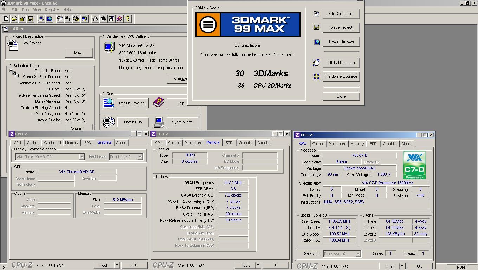The height and width of the screenshot is (270, 478).
Task: Click the computer icon beside System Info button
Action: 159,122
